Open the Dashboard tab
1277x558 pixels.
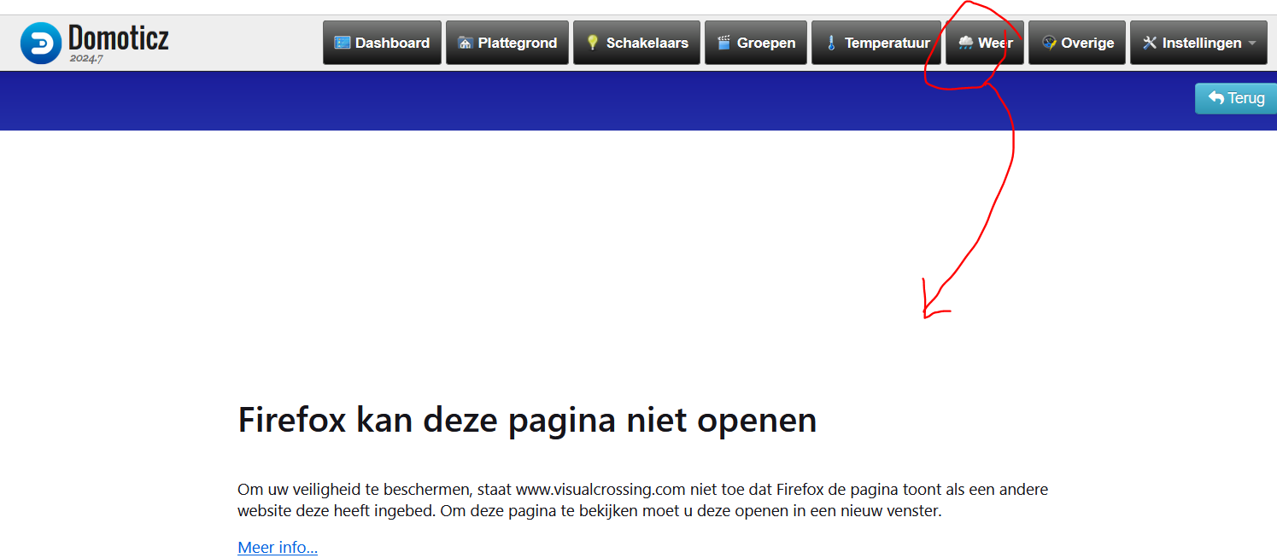point(382,43)
